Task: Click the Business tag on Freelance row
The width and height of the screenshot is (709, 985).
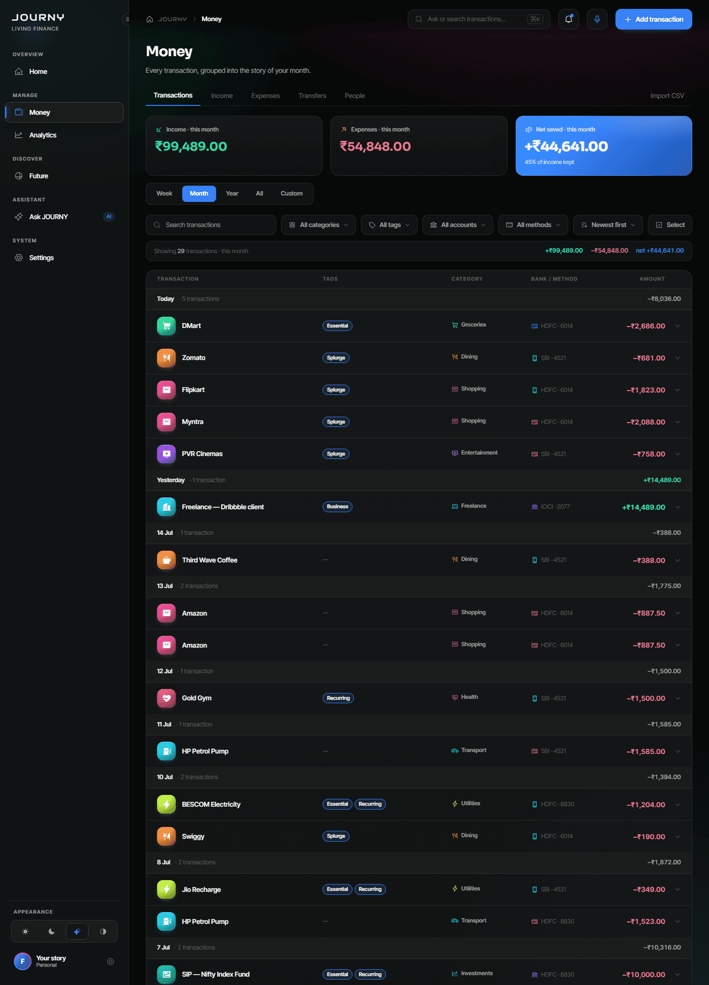Action: tap(337, 507)
